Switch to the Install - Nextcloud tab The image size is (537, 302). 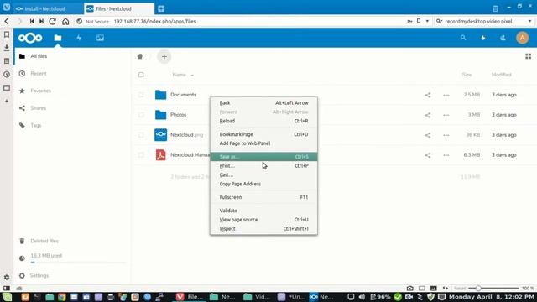(49, 8)
